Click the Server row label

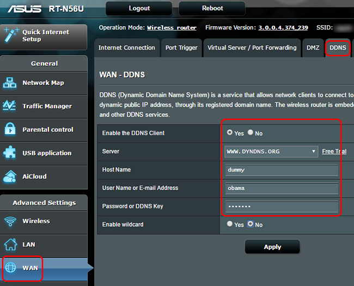[x=111, y=151]
